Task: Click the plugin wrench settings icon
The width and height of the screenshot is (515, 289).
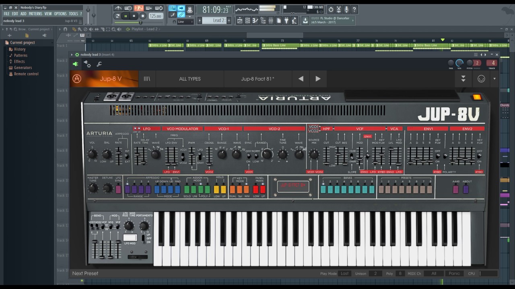Action: pyautogui.click(x=99, y=64)
